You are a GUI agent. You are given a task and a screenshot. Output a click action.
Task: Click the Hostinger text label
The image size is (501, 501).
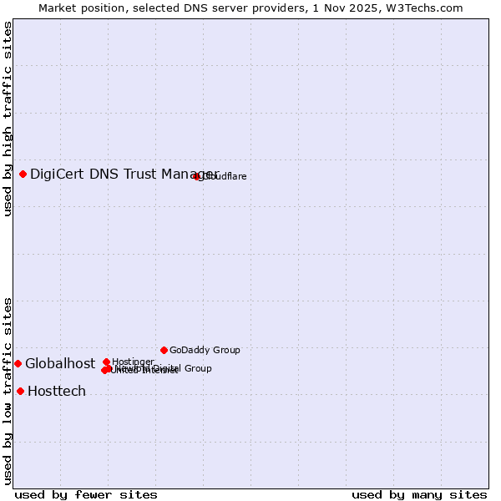point(133,362)
